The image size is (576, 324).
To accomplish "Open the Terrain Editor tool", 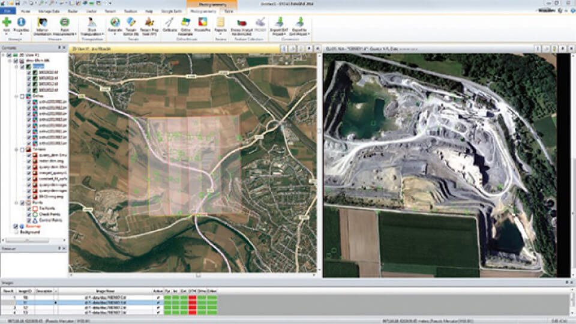I will (x=131, y=23).
